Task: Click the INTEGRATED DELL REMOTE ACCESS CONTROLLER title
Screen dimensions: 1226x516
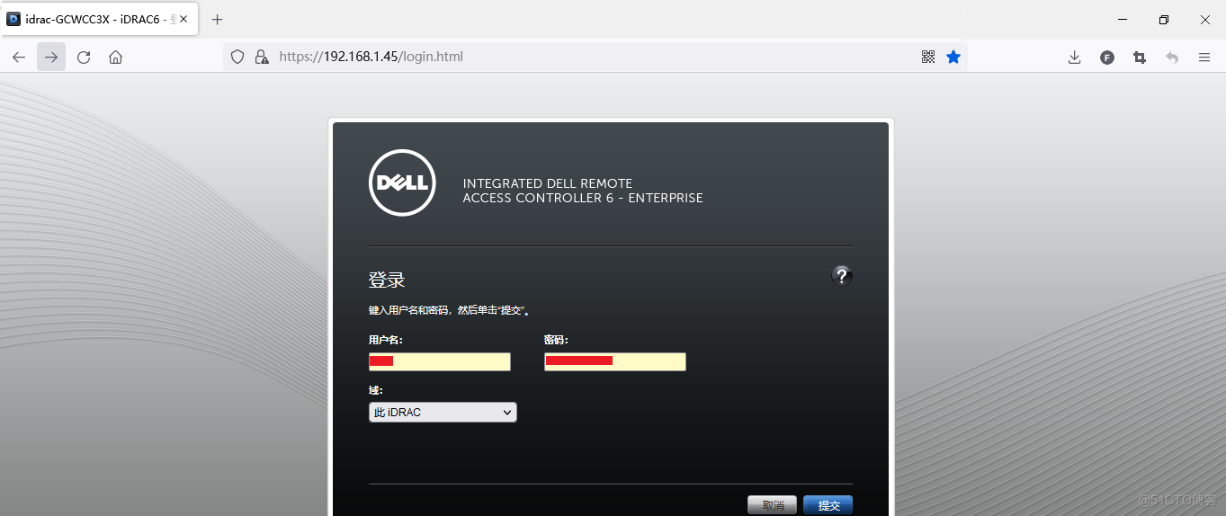Action: coord(583,191)
